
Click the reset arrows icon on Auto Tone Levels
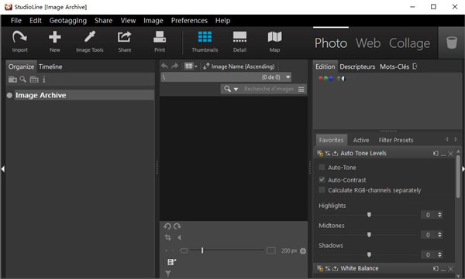[x=327, y=153]
